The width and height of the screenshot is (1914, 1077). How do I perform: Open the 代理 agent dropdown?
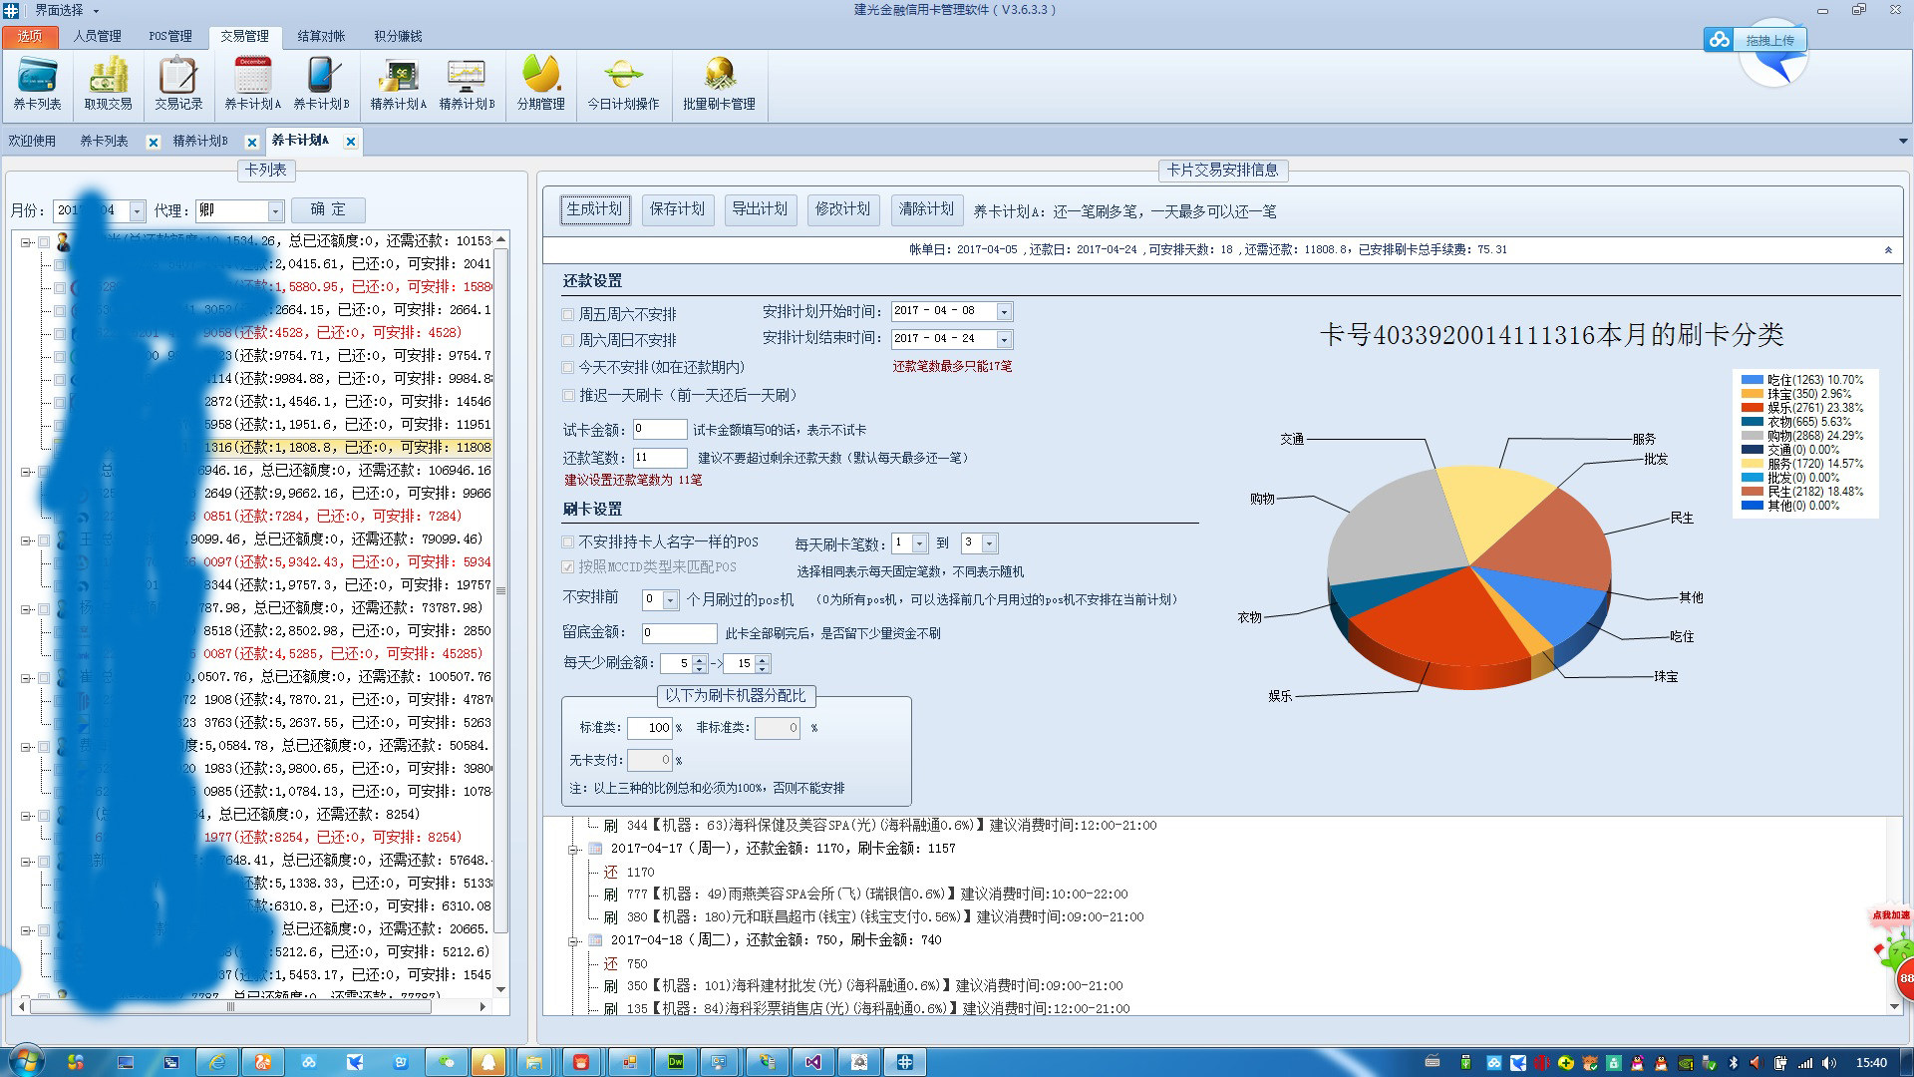pyautogui.click(x=275, y=211)
